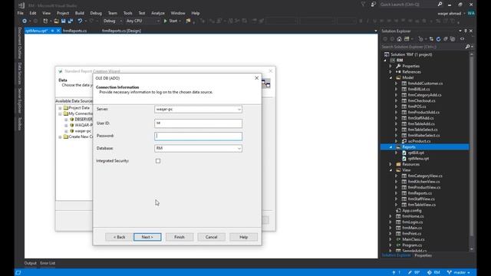Screen dimensions: 491x276
Task: Switch to the frmReports.cs [Design] tab
Action: coord(121,31)
